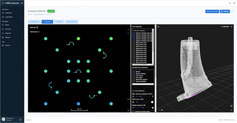Click the fullscreen icon in 2D viewport
Image resolution: width=237 pixels, height=123 pixels.
128,111
